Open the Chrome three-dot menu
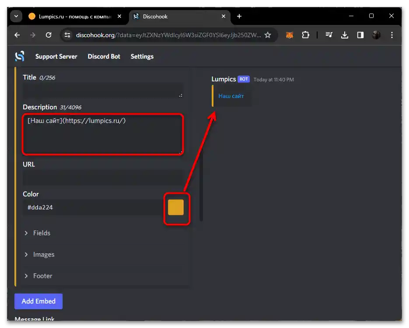409x328 pixels. 392,35
